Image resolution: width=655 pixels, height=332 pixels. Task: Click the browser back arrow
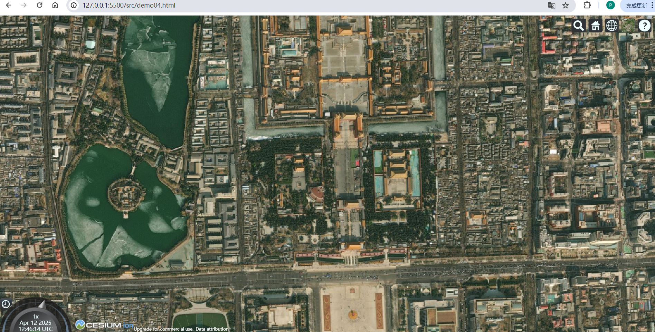[9, 5]
